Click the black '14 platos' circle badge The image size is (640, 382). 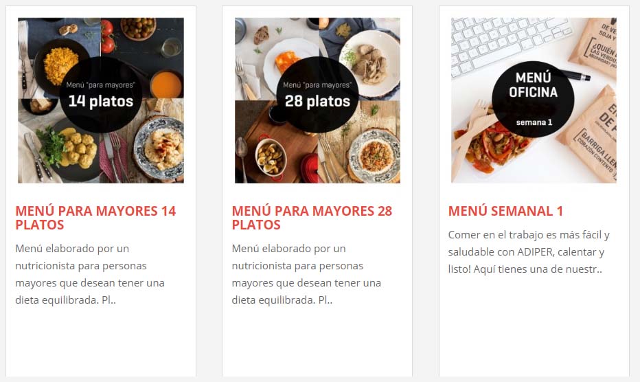[101, 94]
